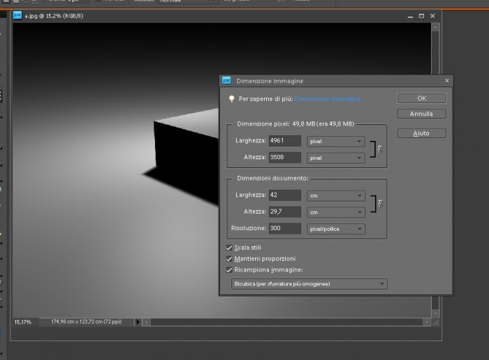This screenshot has height=360, width=489.
Task: Toggle the Mantieni proporzioni checkbox
Action: (229, 259)
